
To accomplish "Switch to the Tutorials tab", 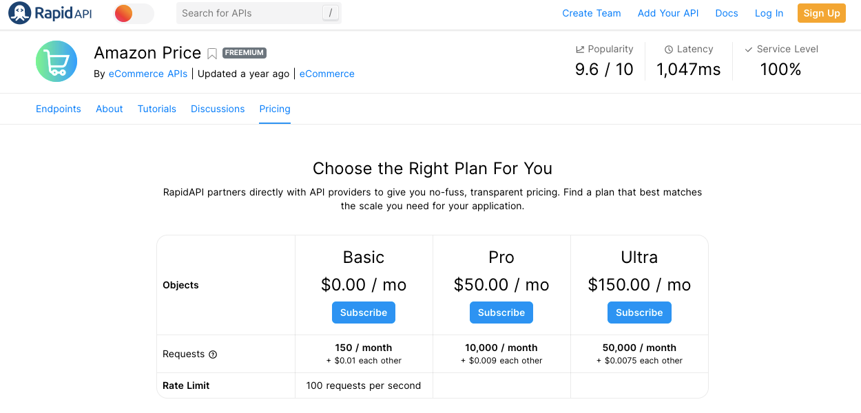I will [156, 109].
